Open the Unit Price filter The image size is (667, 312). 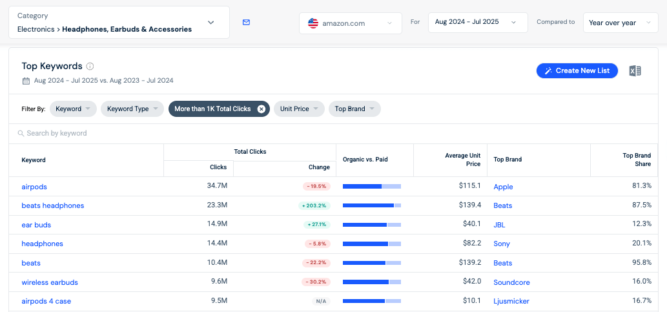(299, 109)
